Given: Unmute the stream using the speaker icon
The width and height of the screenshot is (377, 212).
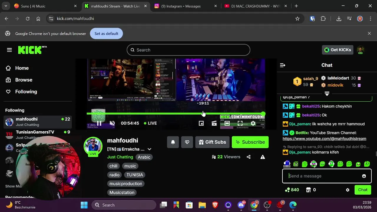Looking at the screenshot, I should [112, 123].
